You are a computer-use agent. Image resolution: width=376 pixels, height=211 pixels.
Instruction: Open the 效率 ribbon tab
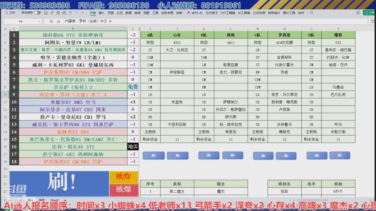pos(179,13)
